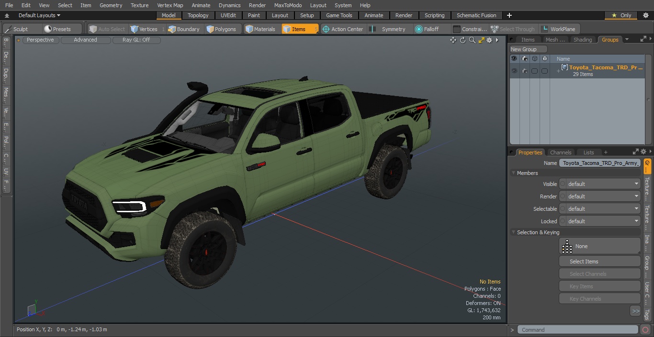Open the MaxToModo menu

click(x=288, y=5)
